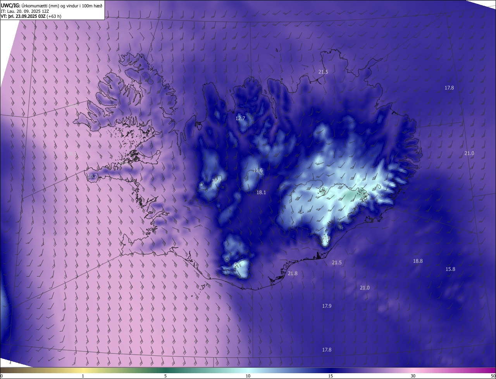Click the 21.5 value near the north coast
This screenshot has width=496, height=379.
(x=323, y=72)
